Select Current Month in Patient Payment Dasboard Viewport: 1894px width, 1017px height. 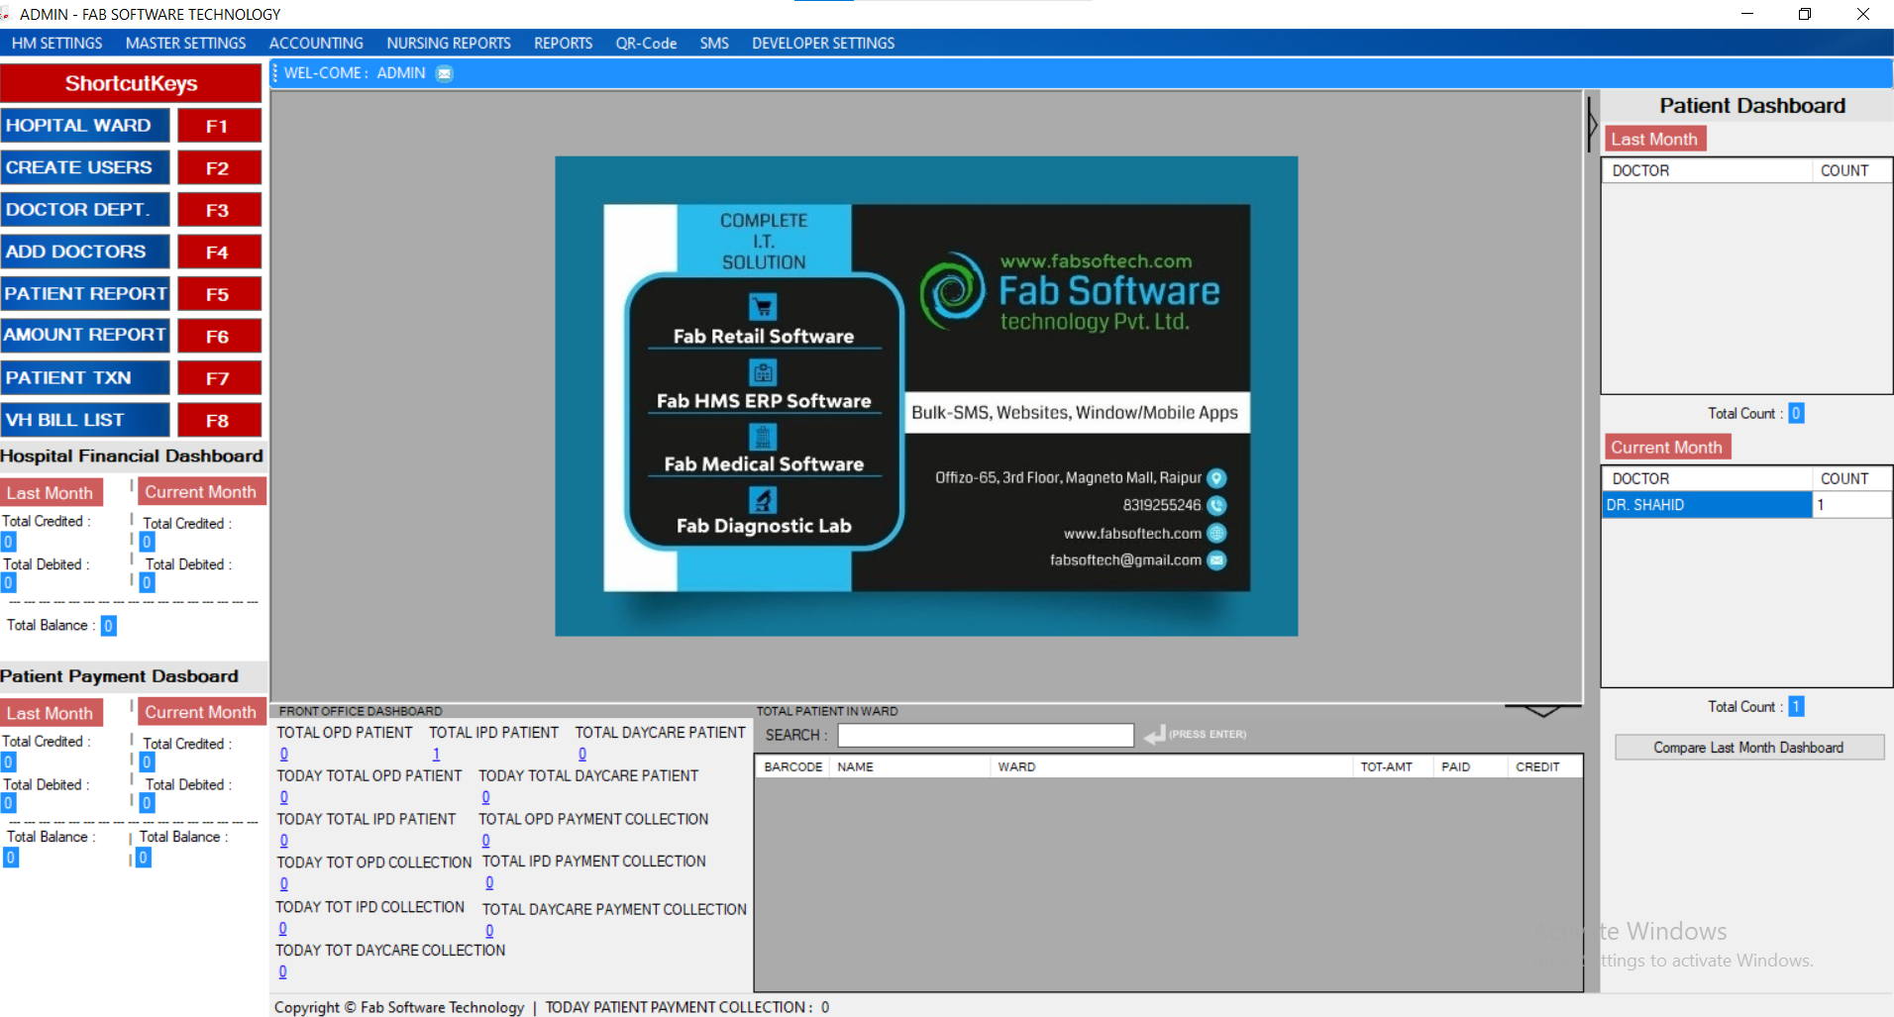tap(201, 712)
